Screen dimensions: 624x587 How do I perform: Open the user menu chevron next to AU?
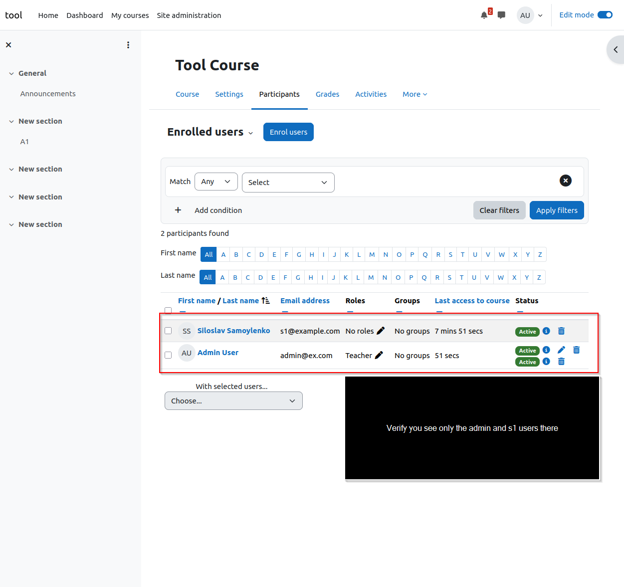540,15
